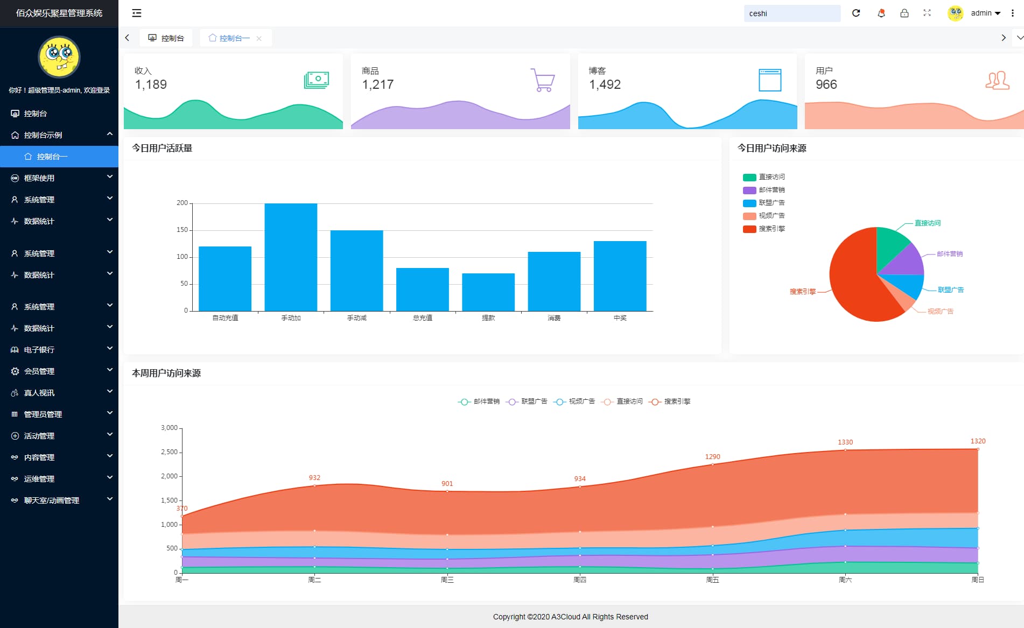Screen dimensions: 1024x628
Task: Open the notification bell icon
Action: tap(881, 13)
